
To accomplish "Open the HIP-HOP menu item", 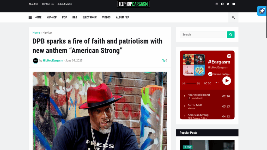I will point(52,17).
